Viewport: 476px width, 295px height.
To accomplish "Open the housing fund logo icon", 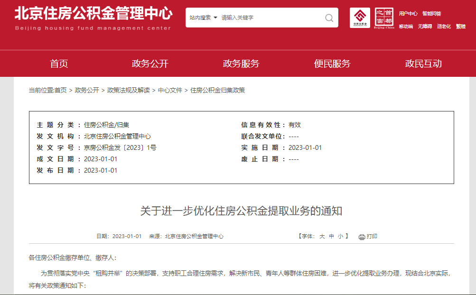I will coord(360,18).
